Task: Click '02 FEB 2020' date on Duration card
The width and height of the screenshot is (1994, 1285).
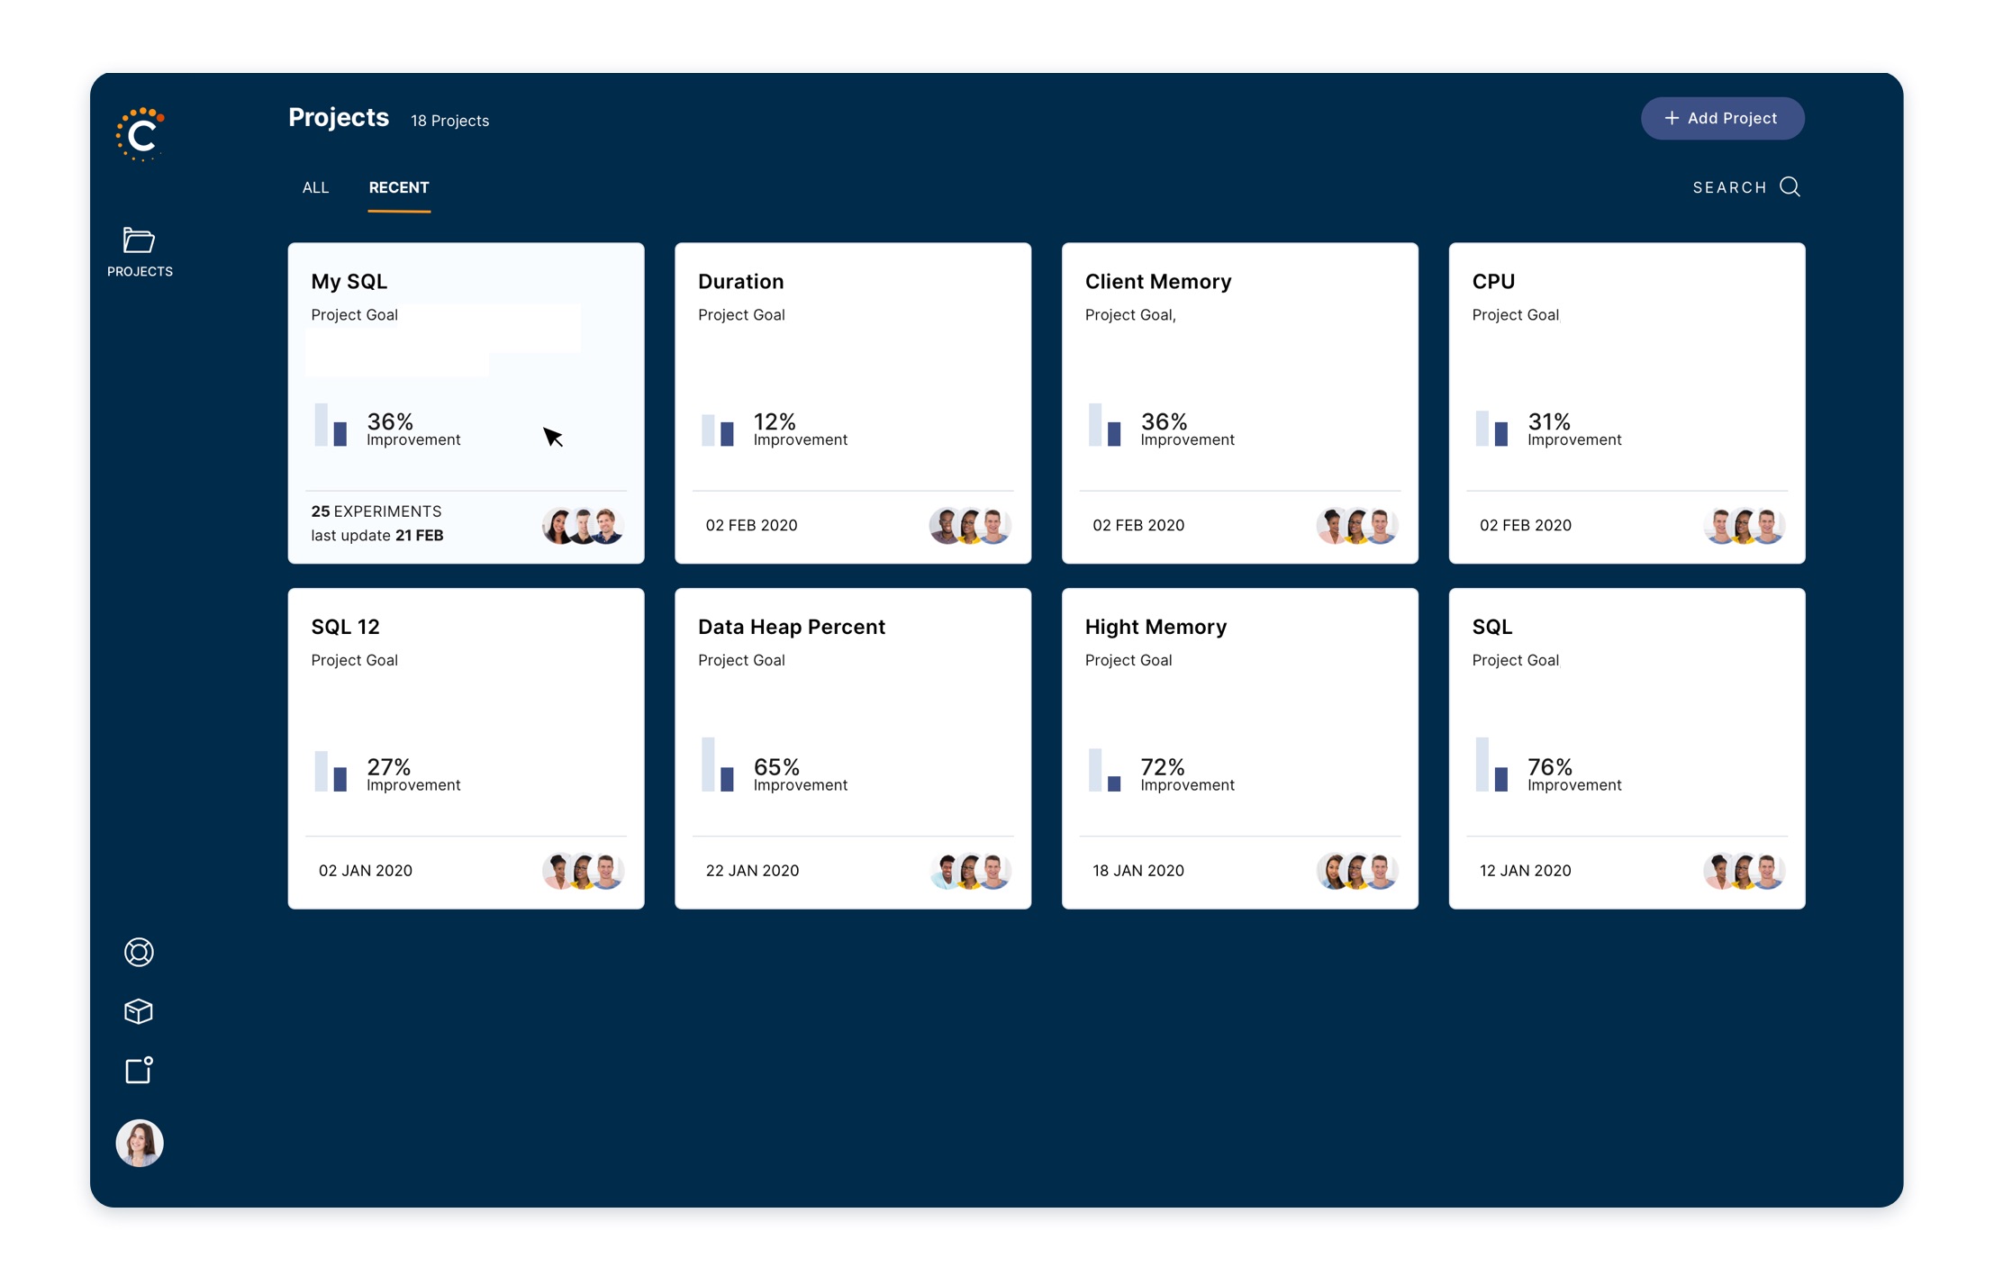Action: pos(751,525)
